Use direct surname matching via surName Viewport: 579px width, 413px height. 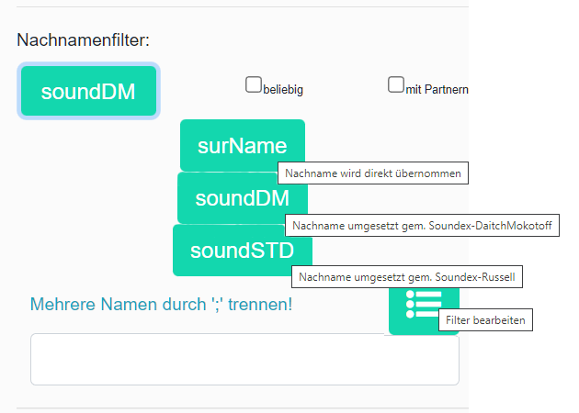click(242, 145)
